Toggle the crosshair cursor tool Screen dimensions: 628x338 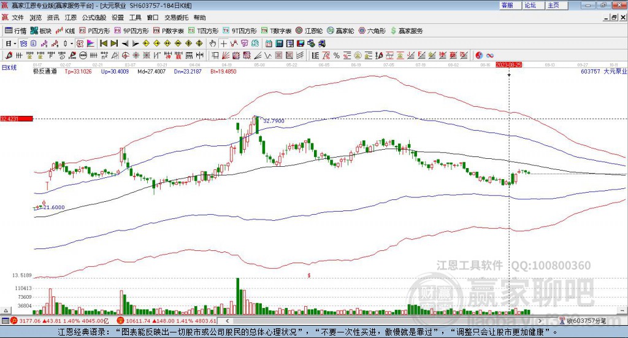coord(224,44)
